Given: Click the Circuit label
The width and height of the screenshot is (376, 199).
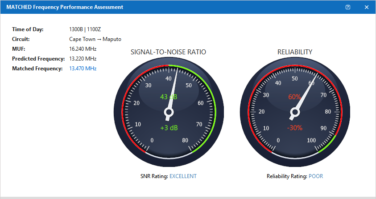Looking at the screenshot, I should 21,39.
